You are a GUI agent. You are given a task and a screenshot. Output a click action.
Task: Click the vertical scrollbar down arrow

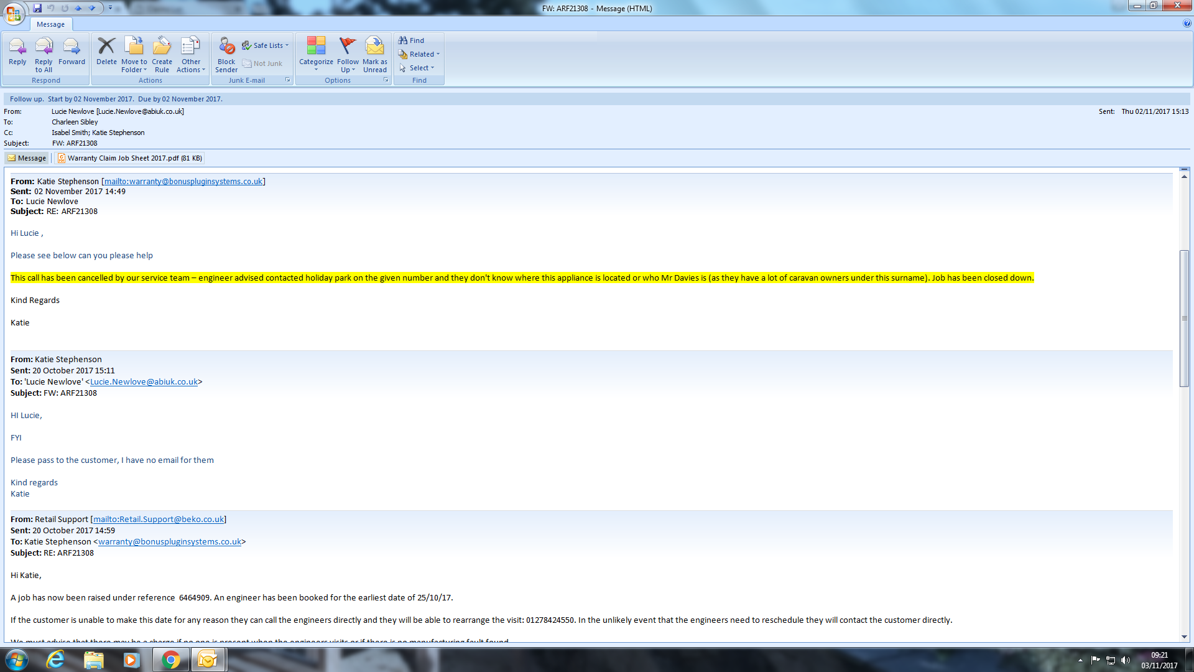click(x=1184, y=637)
